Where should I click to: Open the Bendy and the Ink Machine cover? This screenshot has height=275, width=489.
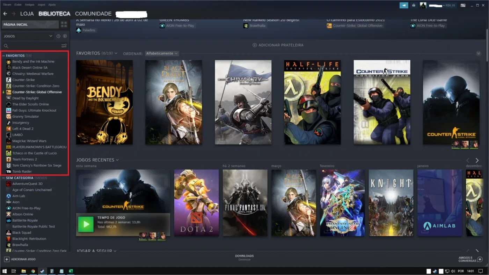point(104,102)
